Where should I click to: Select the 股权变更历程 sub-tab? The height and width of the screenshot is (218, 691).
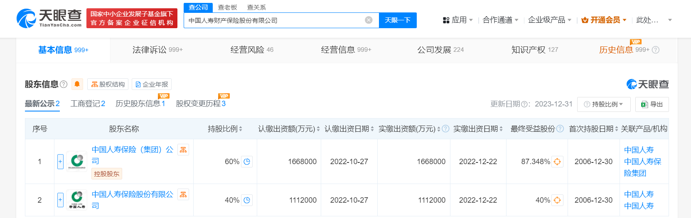[x=201, y=104]
